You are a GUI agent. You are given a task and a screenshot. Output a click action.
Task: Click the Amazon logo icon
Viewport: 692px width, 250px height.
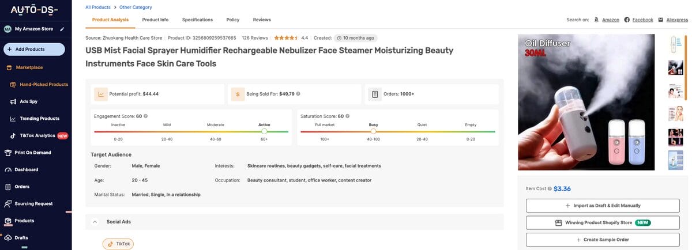pyautogui.click(x=596, y=20)
